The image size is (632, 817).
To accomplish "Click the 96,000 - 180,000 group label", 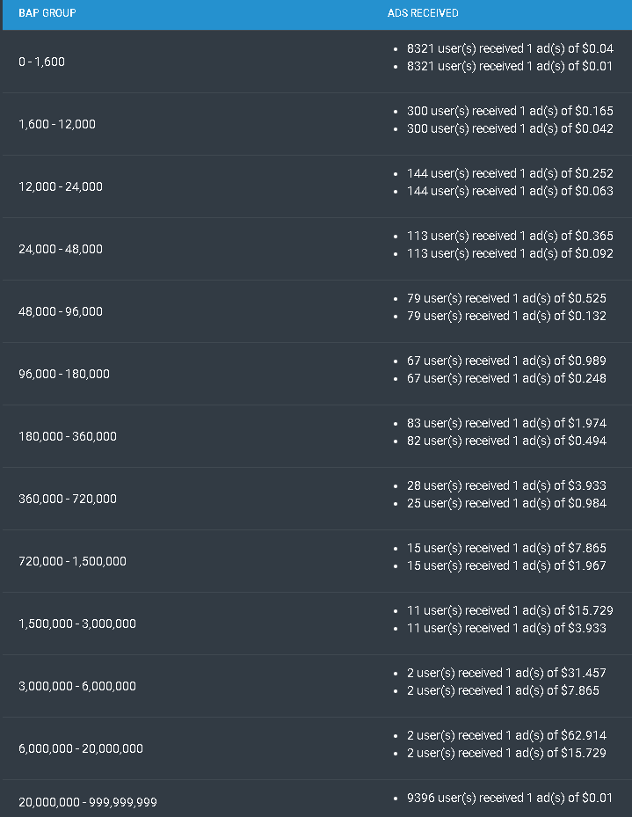I will pyautogui.click(x=64, y=375).
